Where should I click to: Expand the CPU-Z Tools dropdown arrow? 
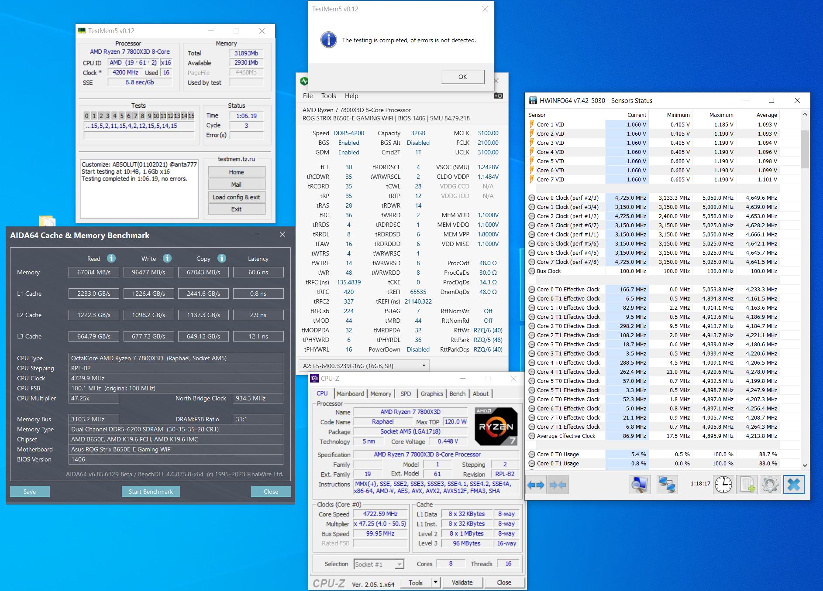(x=435, y=582)
